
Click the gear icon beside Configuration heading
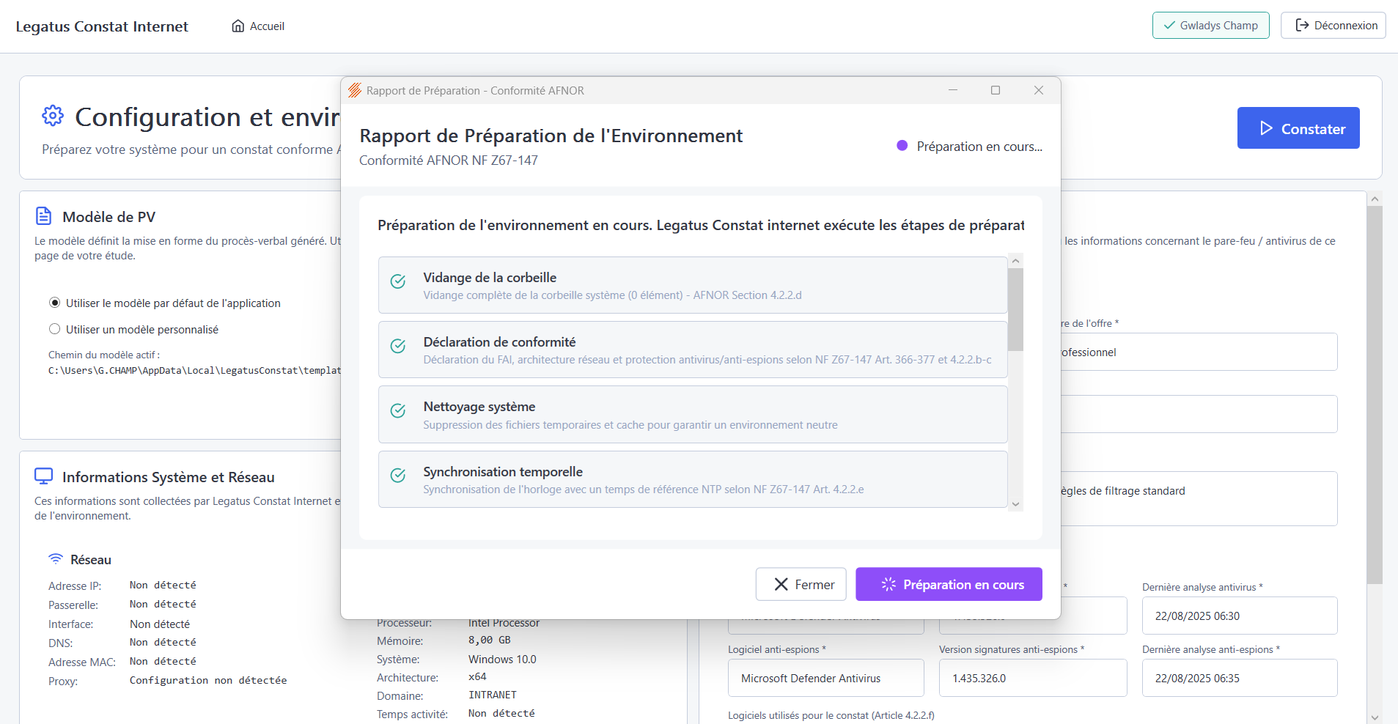coord(53,116)
